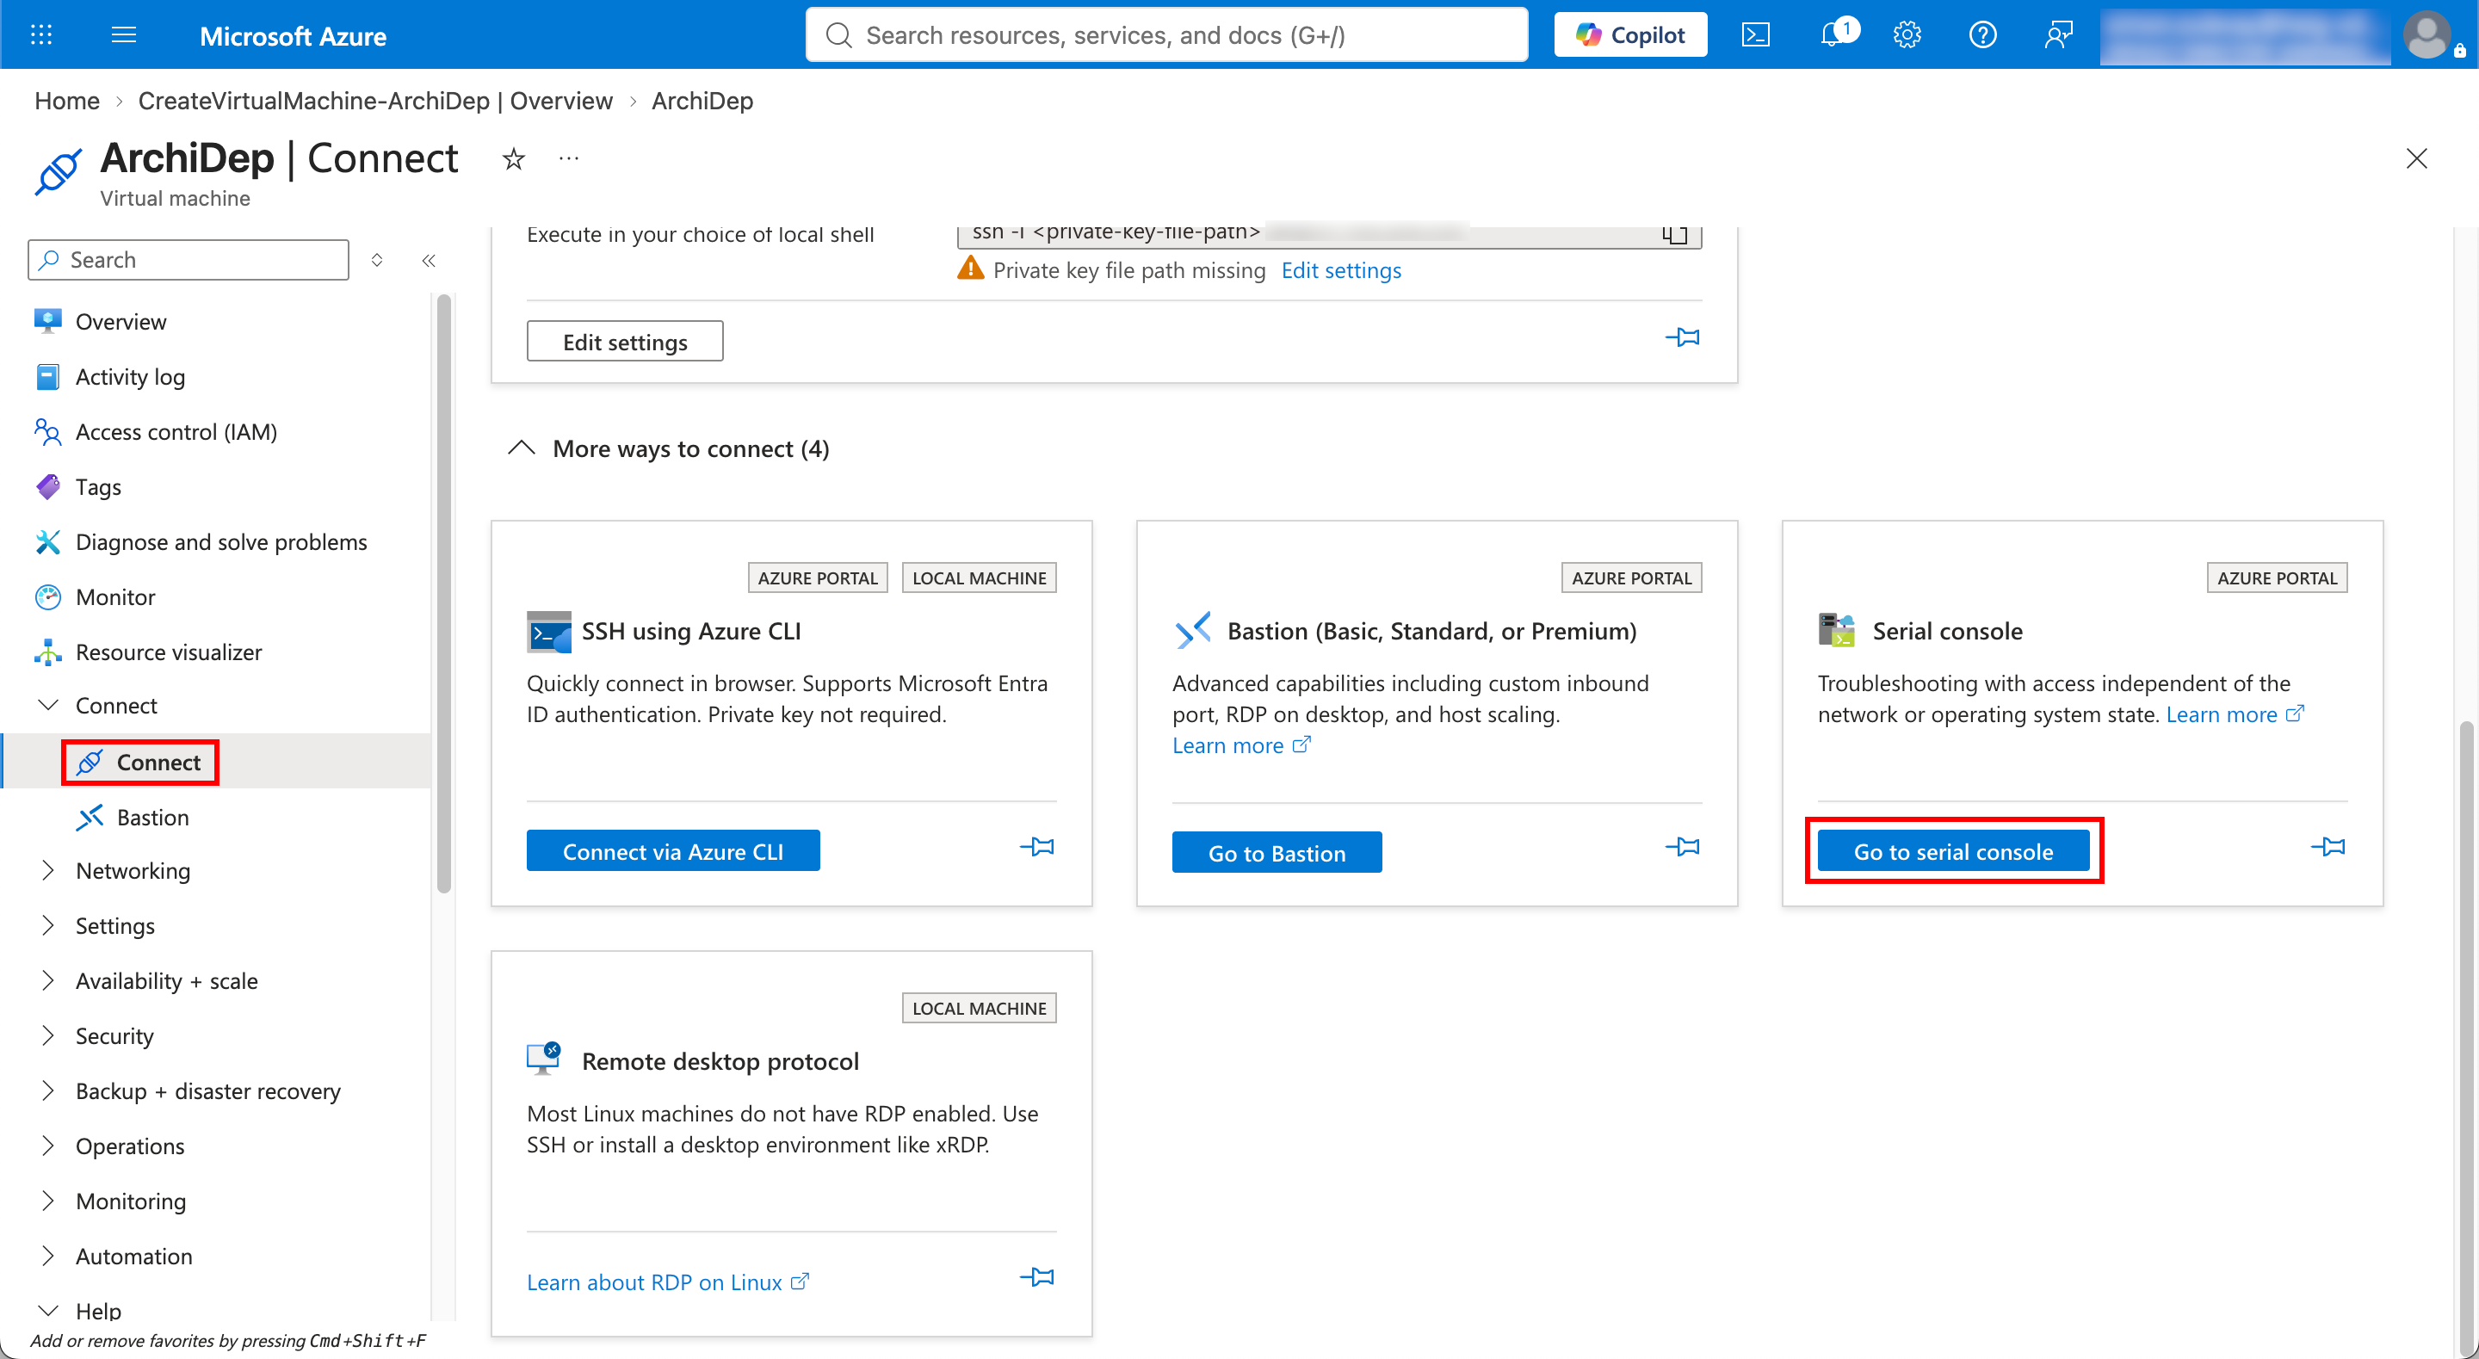Viewport: 2479px width, 1359px height.
Task: Click the Serial console card icon
Action: (x=1835, y=629)
